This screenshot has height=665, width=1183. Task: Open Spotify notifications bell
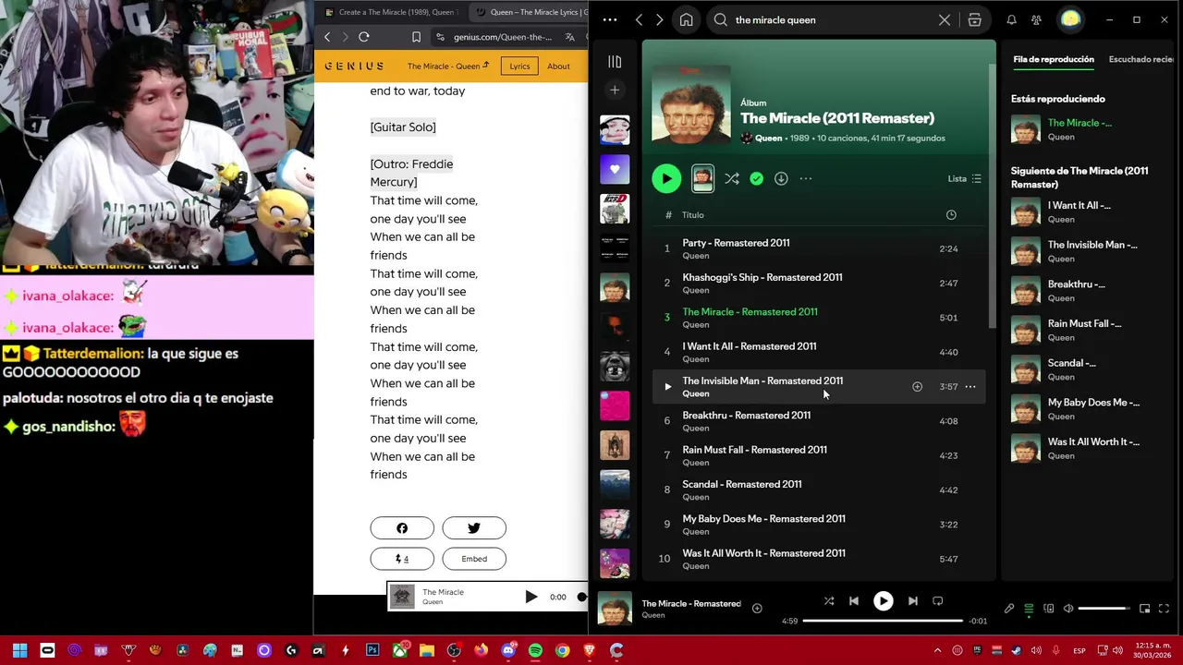point(1011,19)
